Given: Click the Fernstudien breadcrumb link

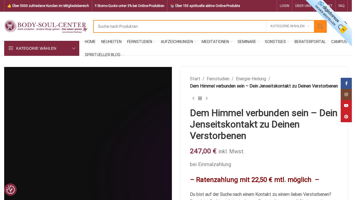Looking at the screenshot, I should [218, 79].
